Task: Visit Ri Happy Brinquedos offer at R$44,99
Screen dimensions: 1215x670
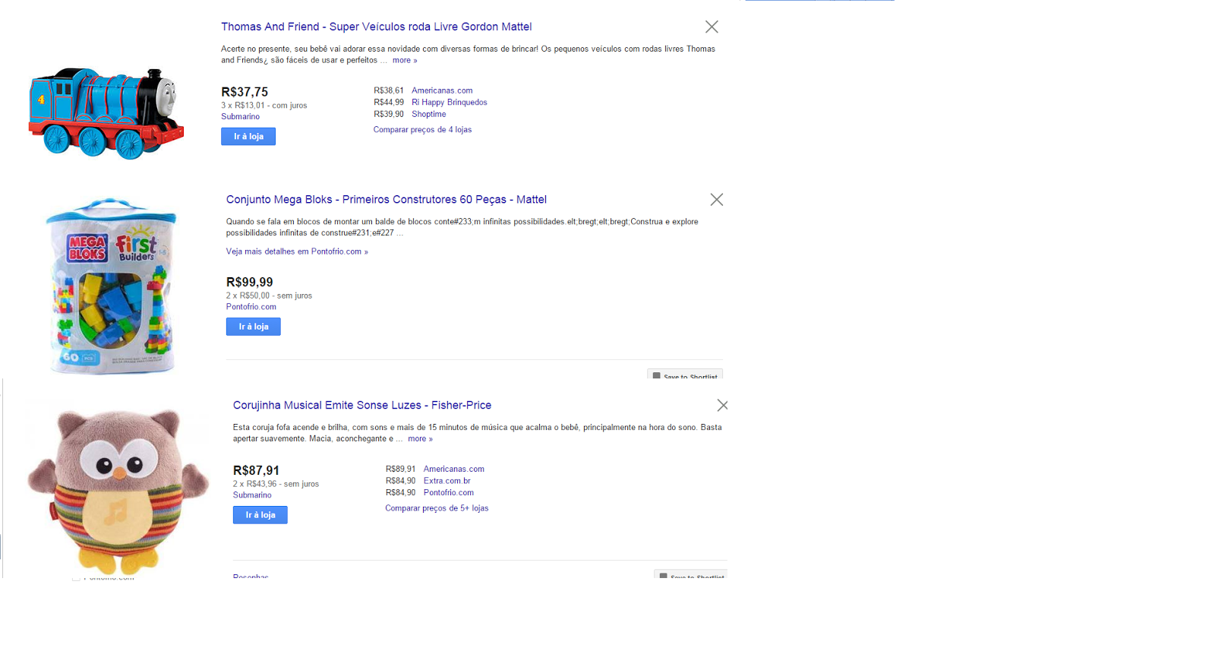Action: 450,102
